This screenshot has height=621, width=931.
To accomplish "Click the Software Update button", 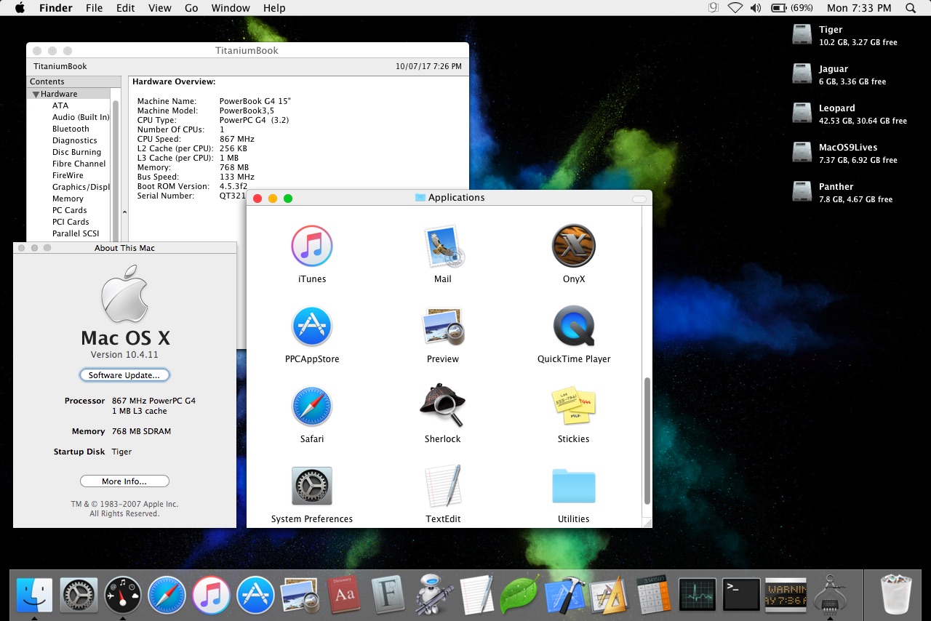I will point(124,375).
